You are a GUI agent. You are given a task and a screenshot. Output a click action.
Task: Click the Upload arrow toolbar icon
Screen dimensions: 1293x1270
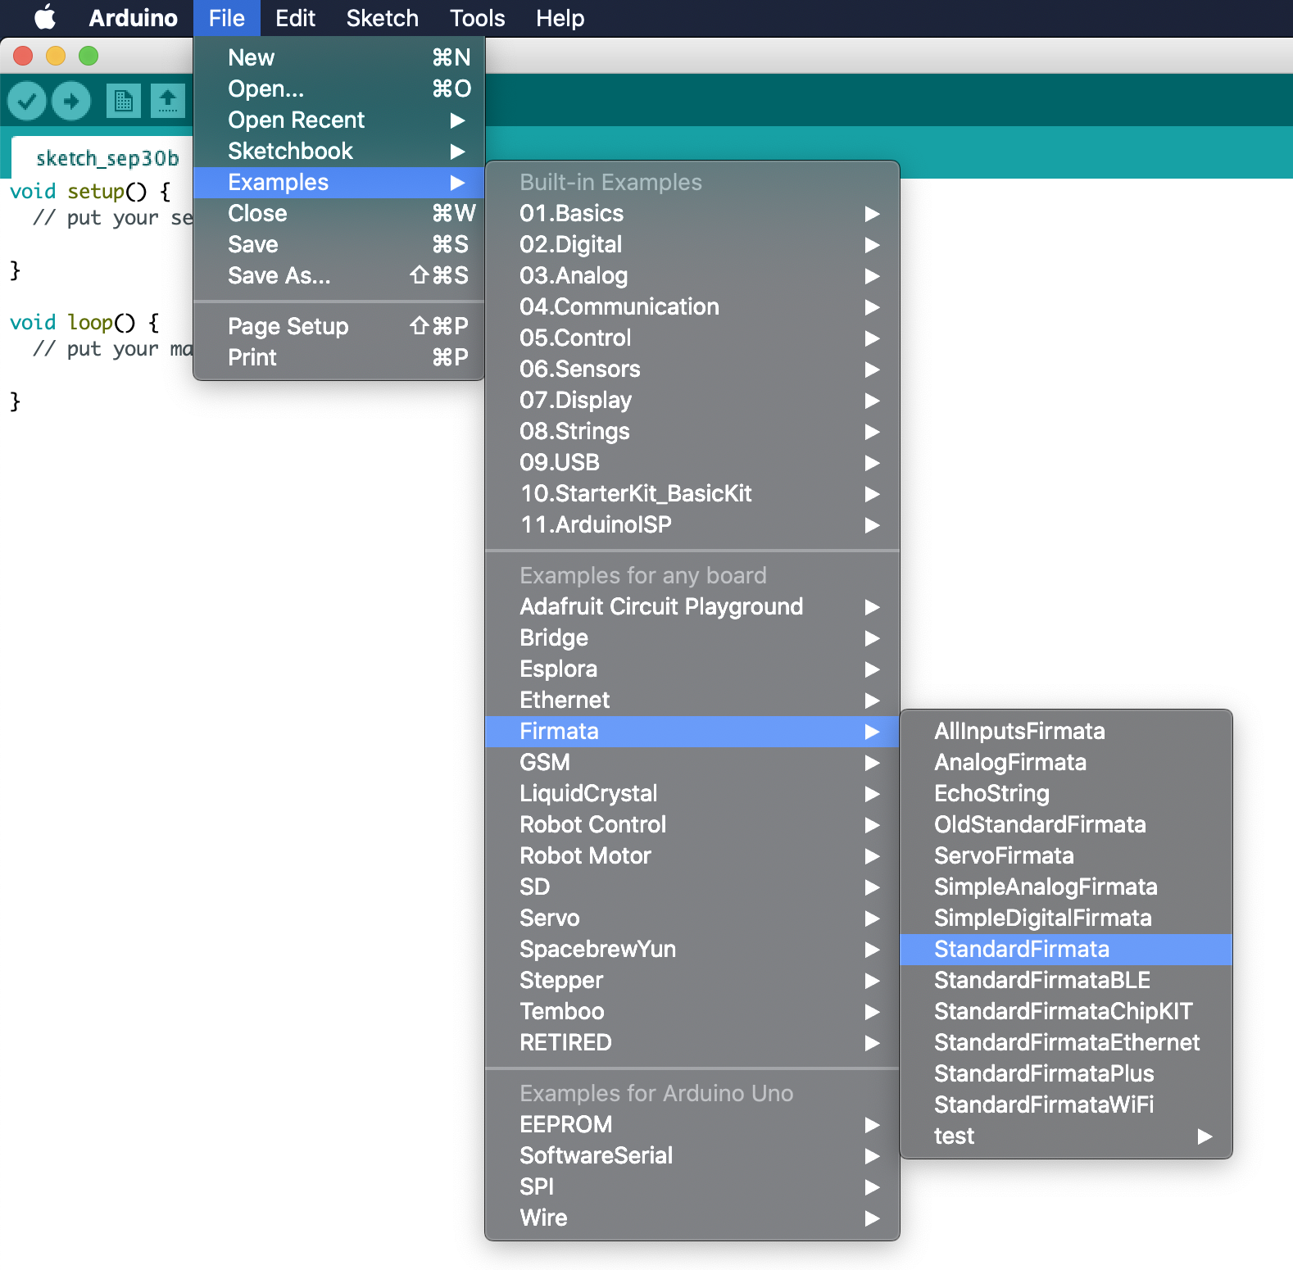coord(71,102)
